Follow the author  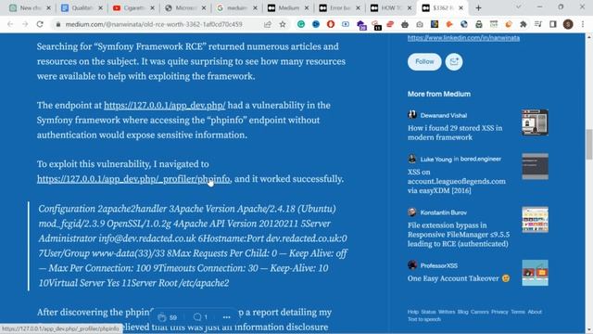424,61
